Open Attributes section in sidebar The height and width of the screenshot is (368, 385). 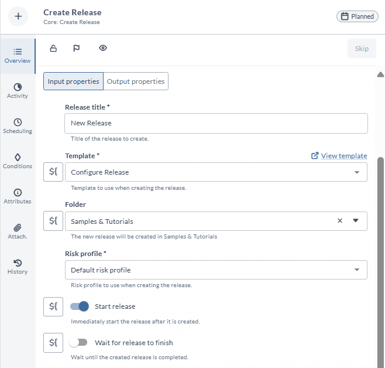click(18, 196)
